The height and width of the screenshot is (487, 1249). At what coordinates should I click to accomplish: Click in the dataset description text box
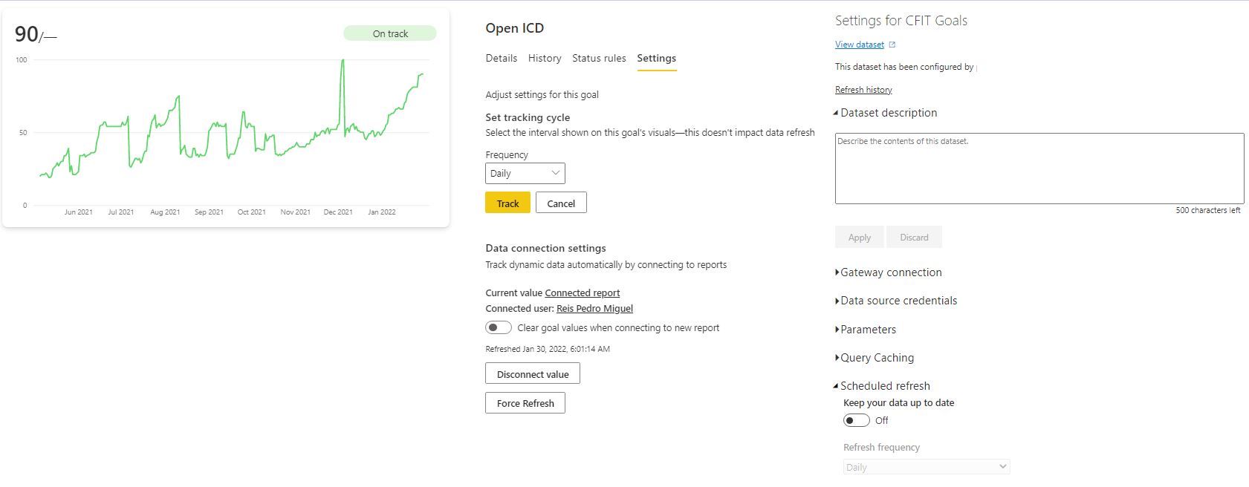point(1039,169)
